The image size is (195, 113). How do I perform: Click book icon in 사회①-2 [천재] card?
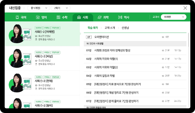[x=36, y=89]
